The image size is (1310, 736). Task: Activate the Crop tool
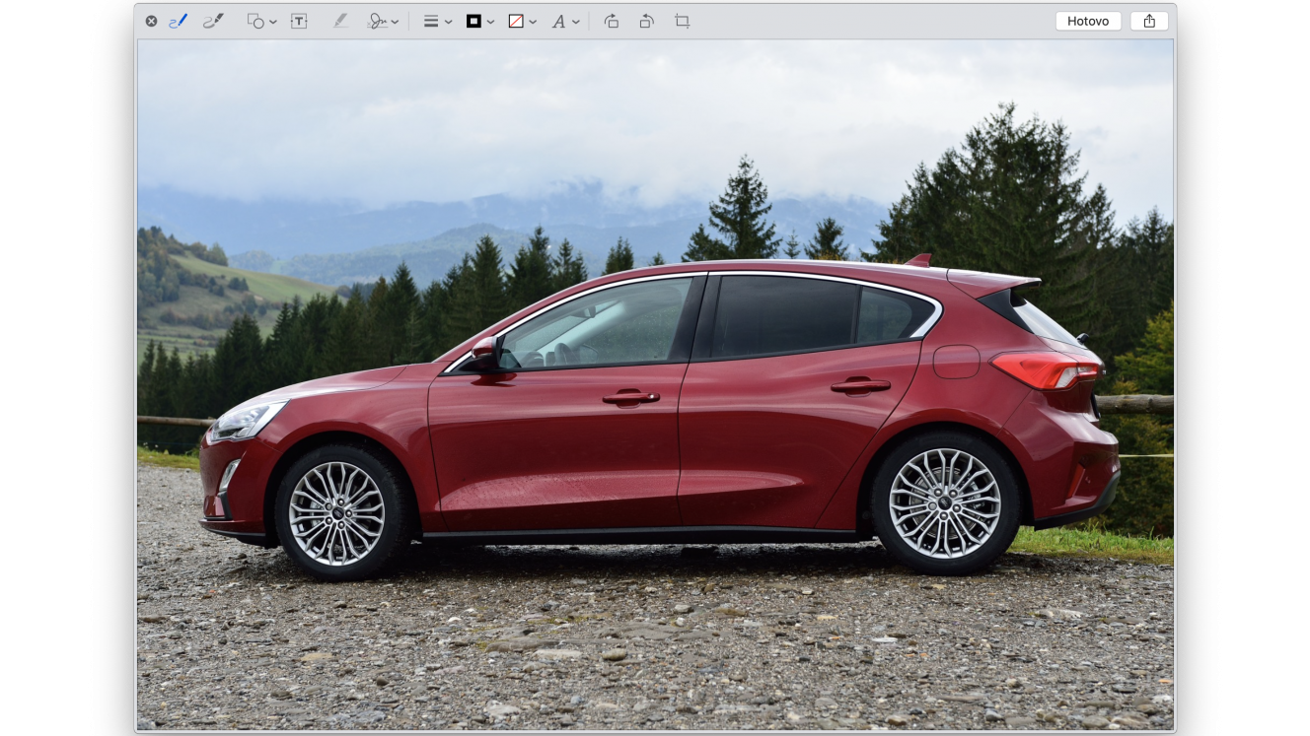[x=682, y=21]
